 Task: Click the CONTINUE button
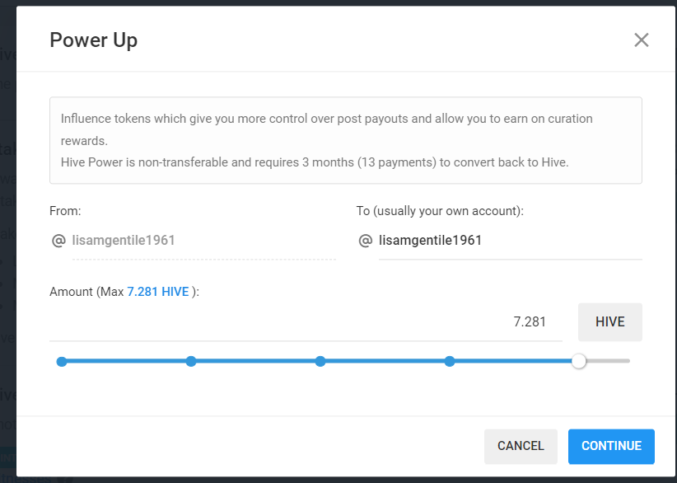pos(611,446)
